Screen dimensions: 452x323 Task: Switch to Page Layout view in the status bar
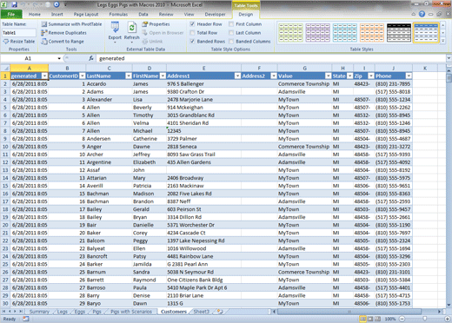[x=370, y=319]
